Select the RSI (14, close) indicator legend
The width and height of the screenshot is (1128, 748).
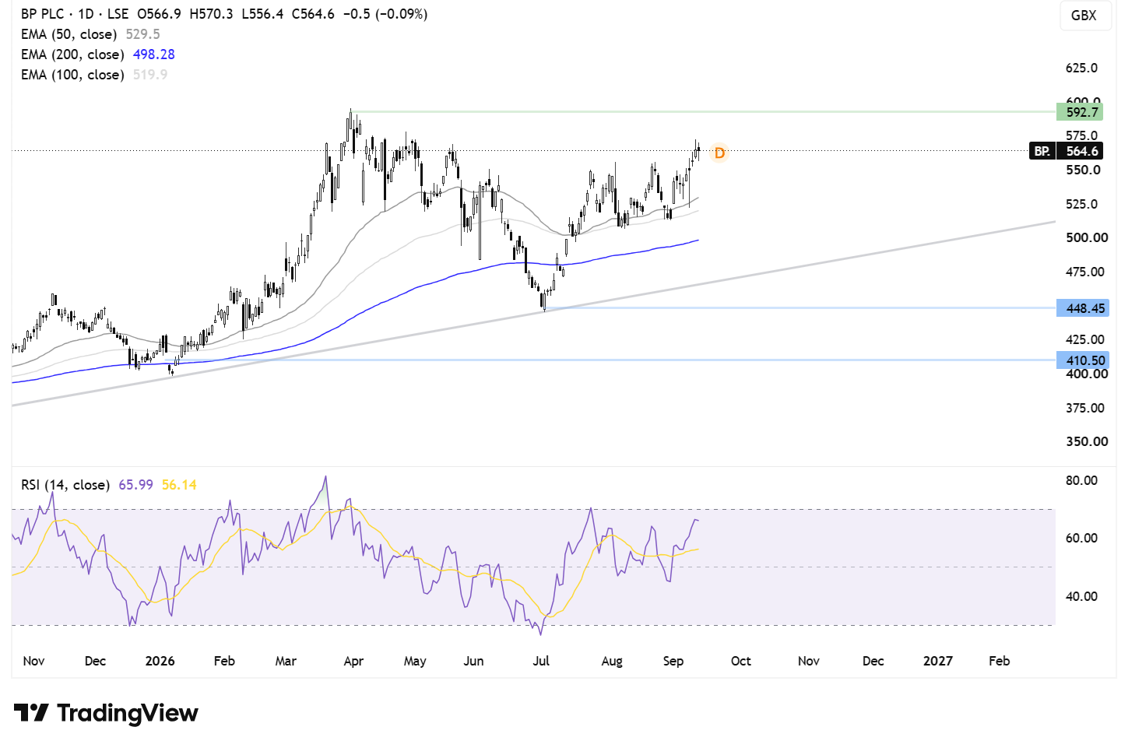click(65, 485)
